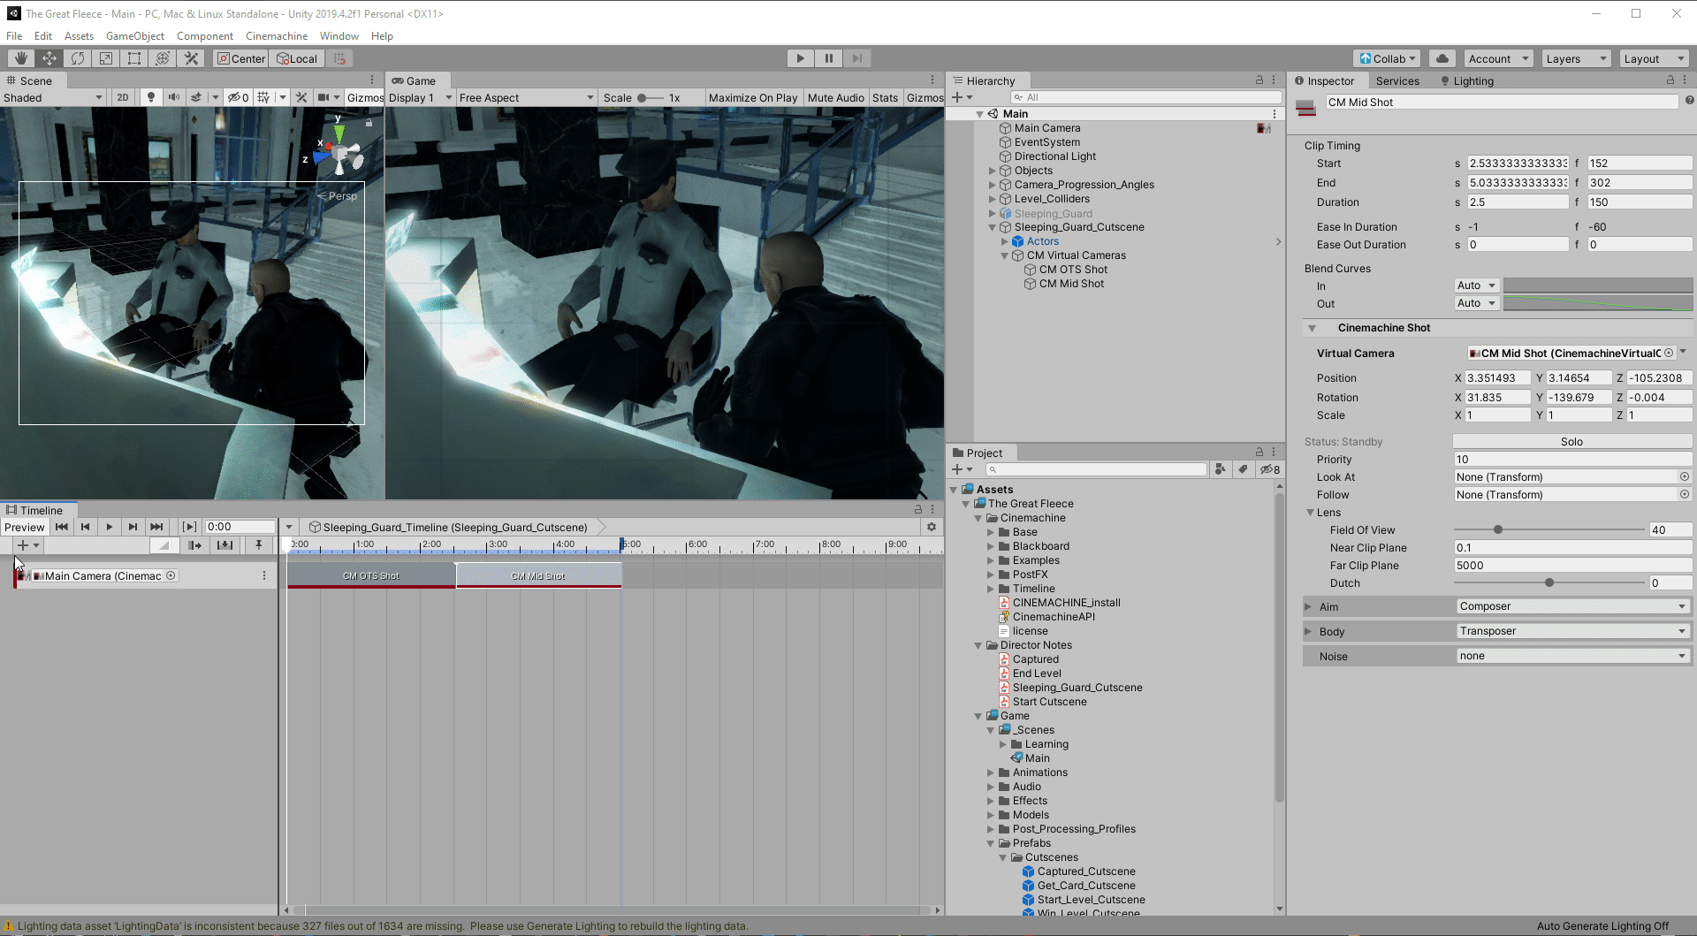Toggle Scene audio
1697x936 pixels.
click(174, 97)
